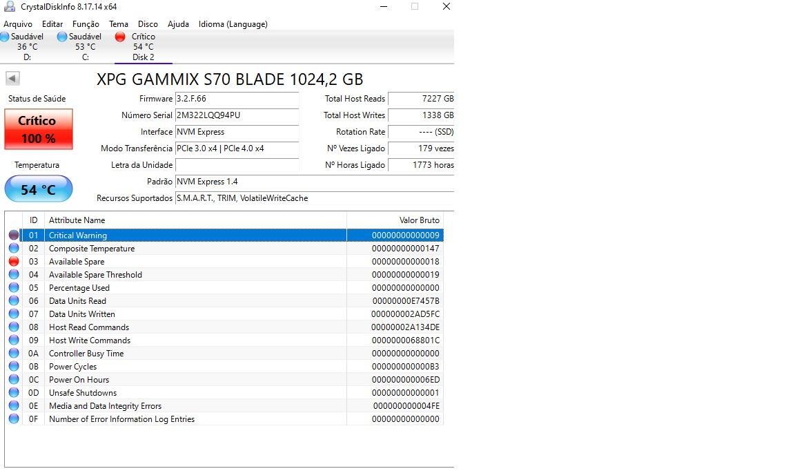
Task: Click the status icon for Available Spare Threshold
Action: coord(14,275)
